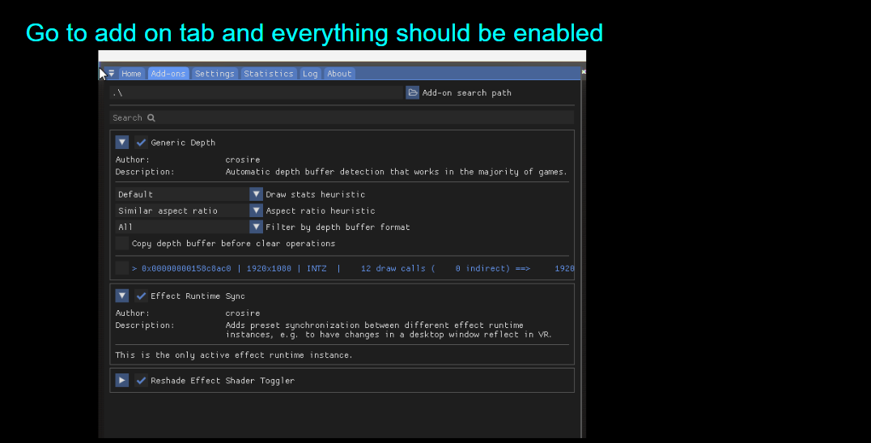Enable Copy depth buffer before clear operations
Viewport: 871px width, 443px height.
coord(122,244)
